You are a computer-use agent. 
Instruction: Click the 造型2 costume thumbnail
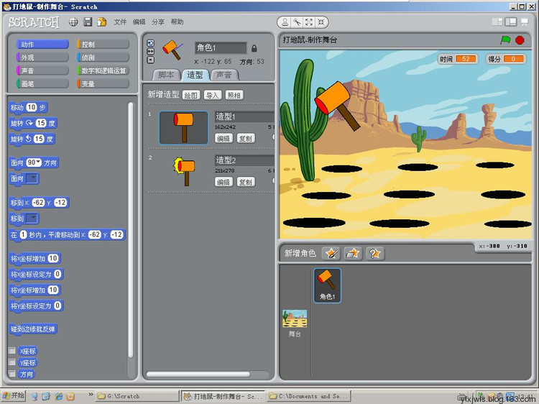[x=183, y=171]
